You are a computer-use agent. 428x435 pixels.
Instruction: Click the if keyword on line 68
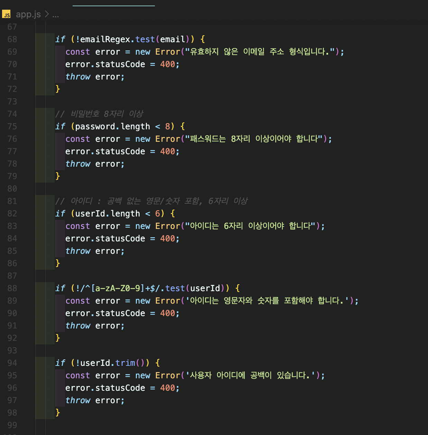click(x=60, y=39)
